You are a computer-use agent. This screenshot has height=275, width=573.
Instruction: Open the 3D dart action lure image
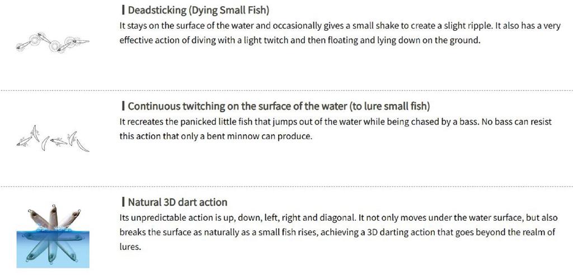point(51,234)
